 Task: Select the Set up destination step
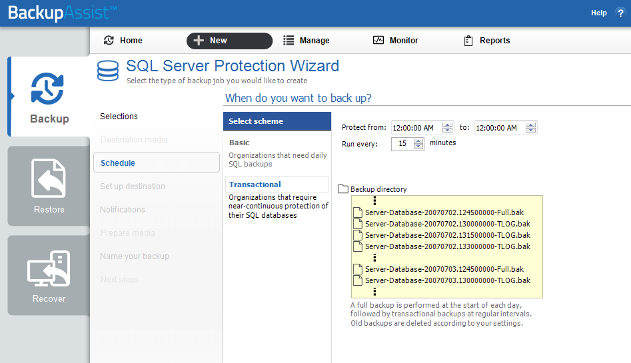tap(133, 186)
